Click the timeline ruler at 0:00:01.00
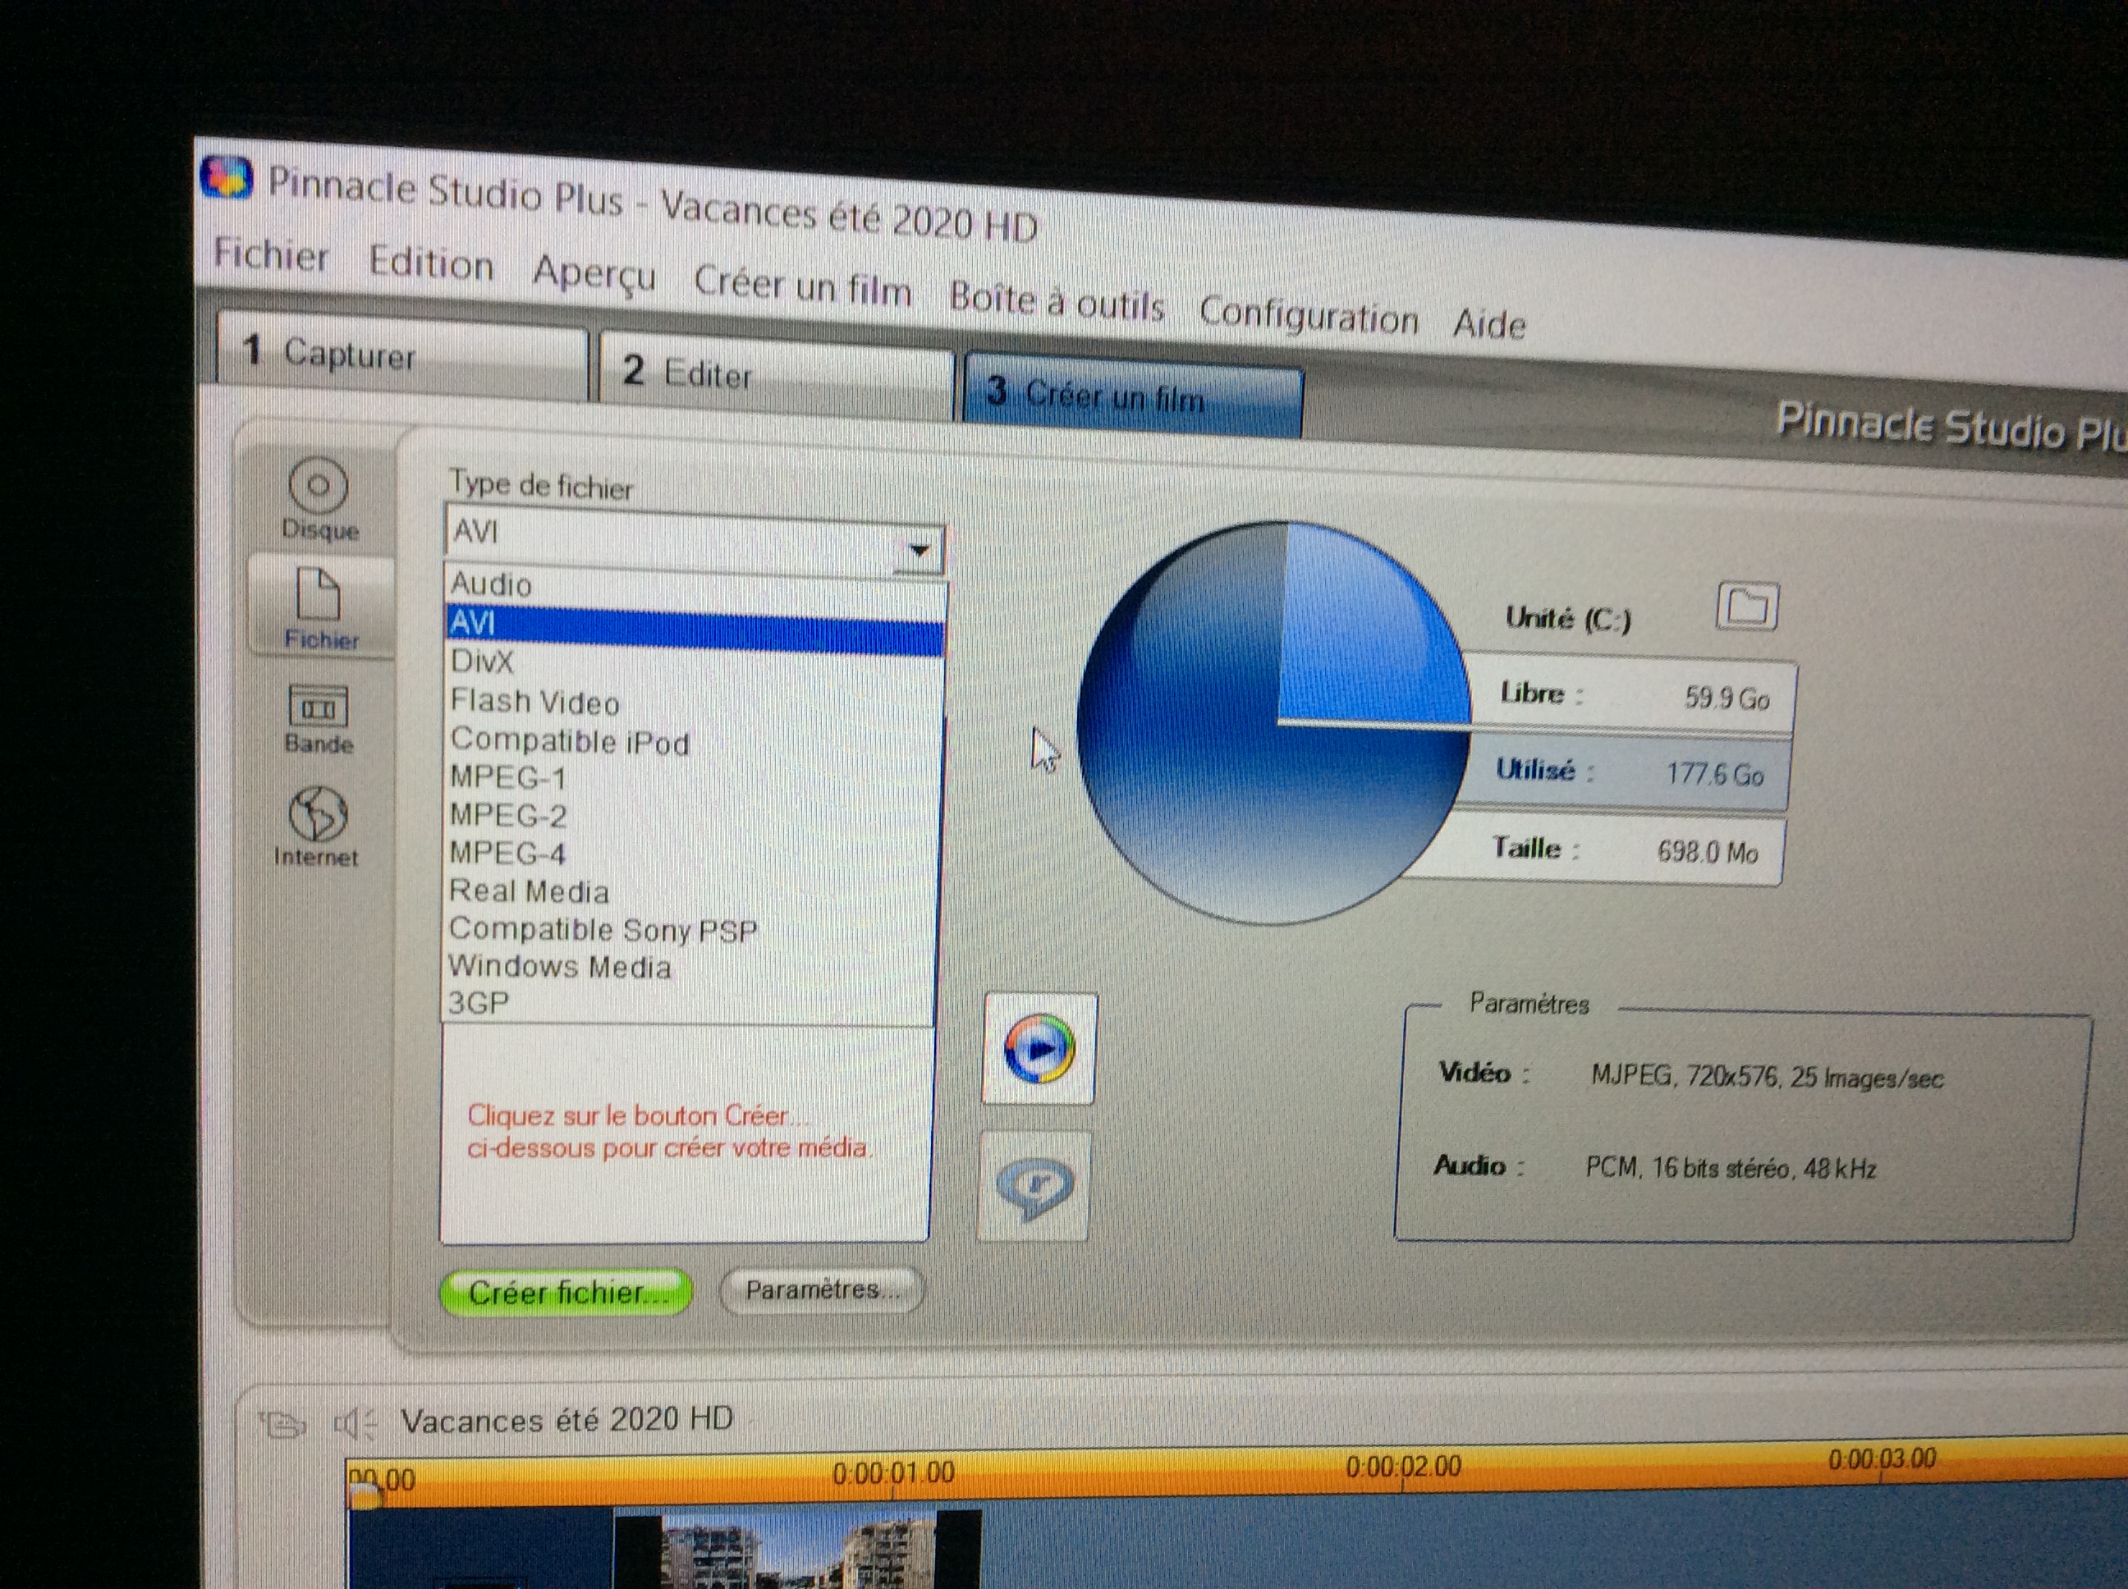Screen dimensions: 2128x1589 click(x=892, y=1472)
